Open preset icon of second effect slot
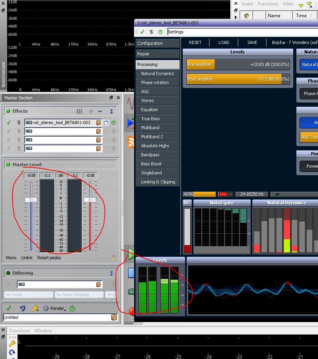 click(x=99, y=132)
